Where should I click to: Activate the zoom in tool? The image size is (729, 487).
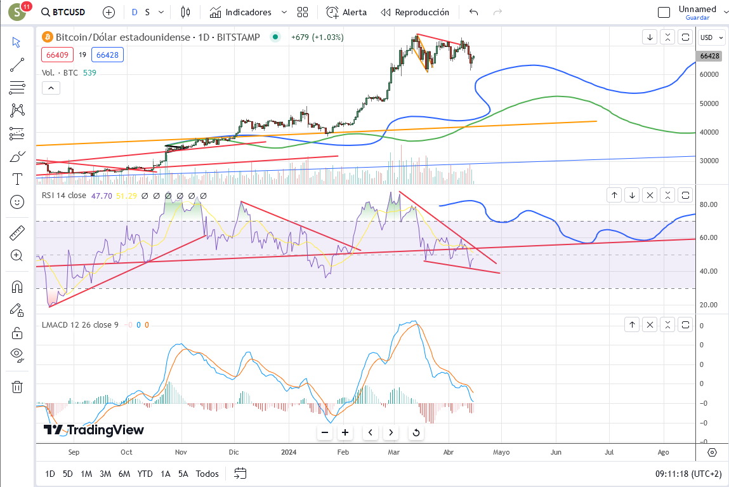[x=16, y=255]
